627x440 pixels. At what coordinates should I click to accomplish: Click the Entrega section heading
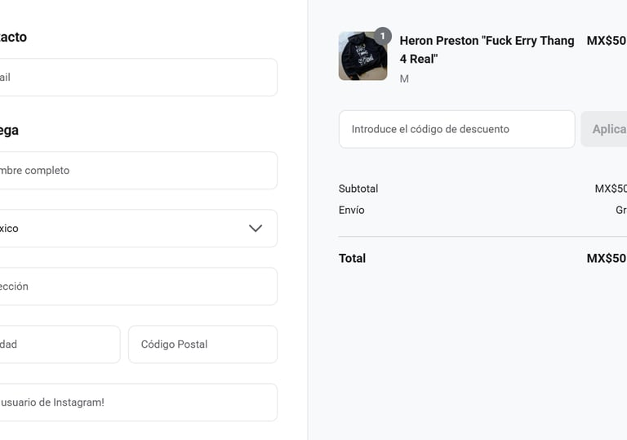[9, 130]
